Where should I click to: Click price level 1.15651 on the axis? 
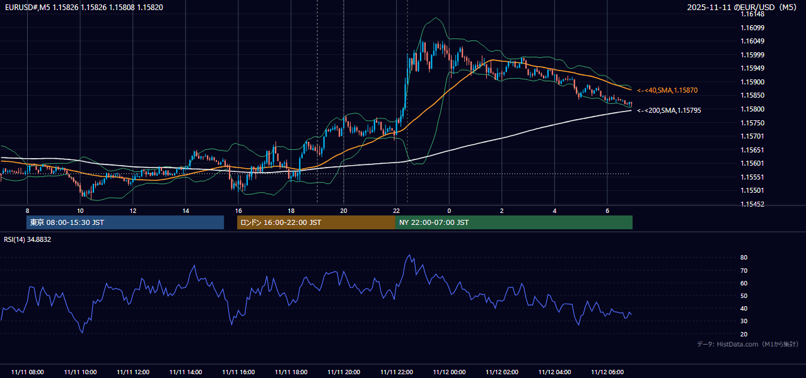(x=752, y=150)
